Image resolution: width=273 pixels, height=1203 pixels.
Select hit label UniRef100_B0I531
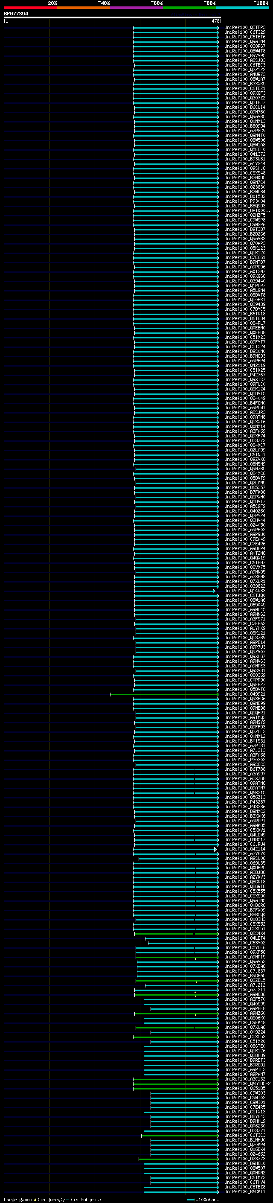[245, 741]
